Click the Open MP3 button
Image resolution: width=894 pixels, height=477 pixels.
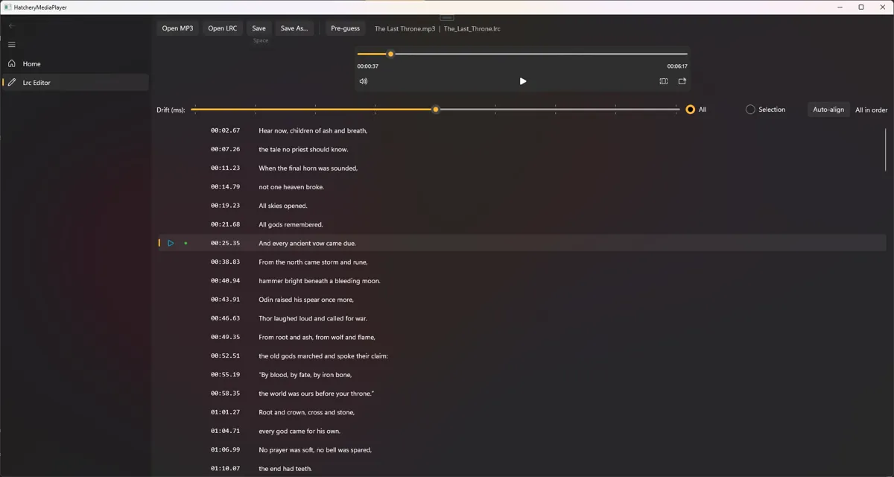(177, 28)
